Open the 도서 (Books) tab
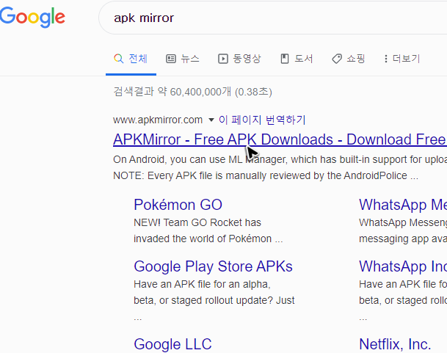 click(x=297, y=59)
